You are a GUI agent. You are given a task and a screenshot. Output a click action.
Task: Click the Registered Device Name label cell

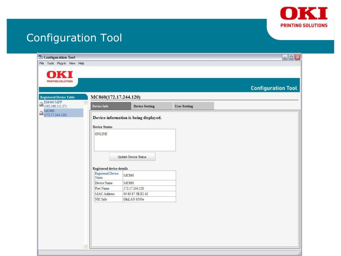[x=108, y=175]
